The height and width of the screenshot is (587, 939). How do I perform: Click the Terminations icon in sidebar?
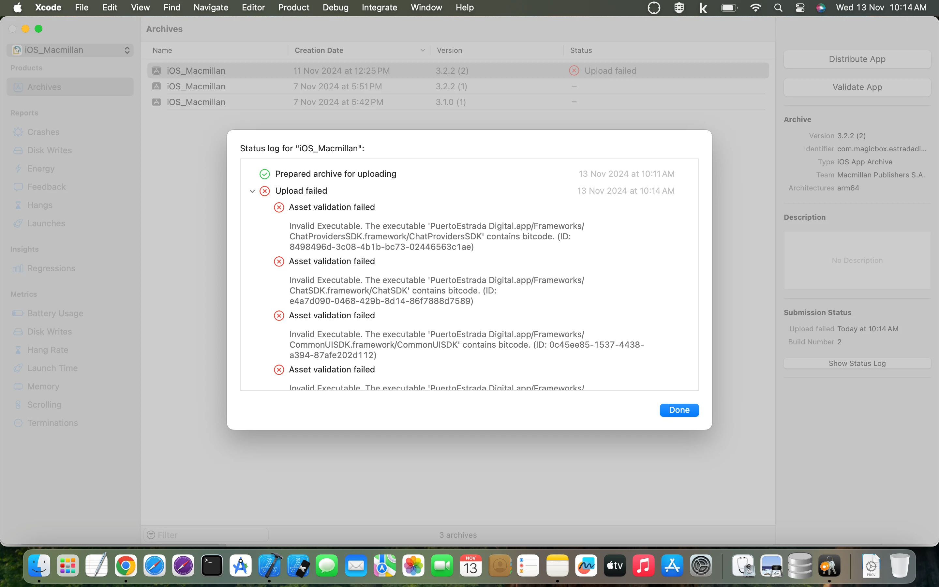click(18, 423)
